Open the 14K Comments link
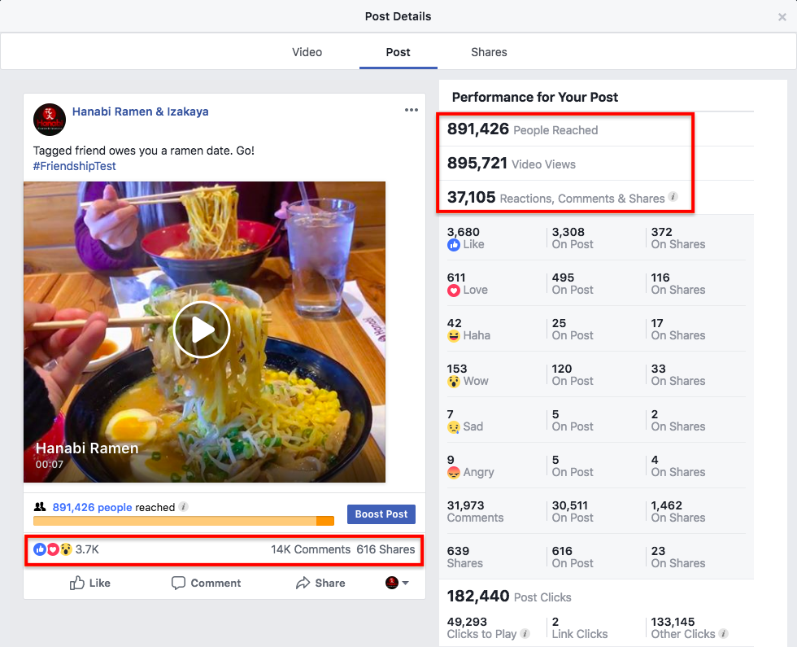 311,549
